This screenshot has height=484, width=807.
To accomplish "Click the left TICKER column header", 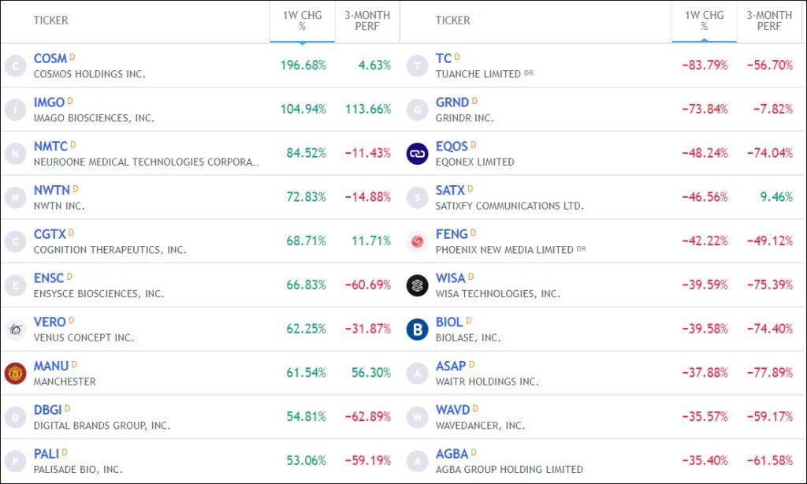I will pos(50,20).
